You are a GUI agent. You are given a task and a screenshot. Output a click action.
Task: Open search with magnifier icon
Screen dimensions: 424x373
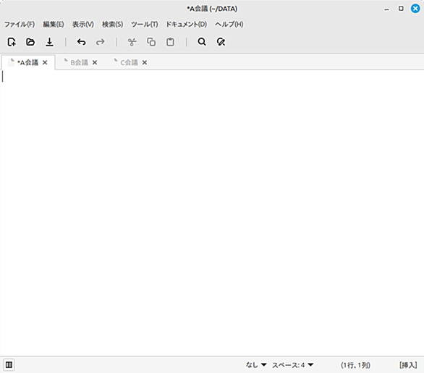[202, 42]
